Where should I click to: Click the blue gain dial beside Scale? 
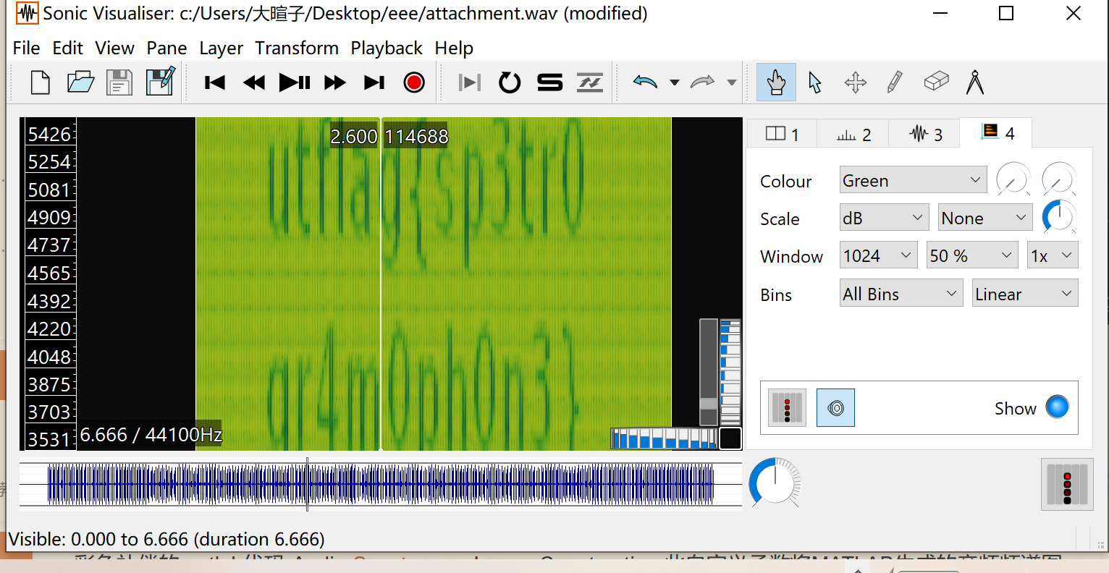[x=1059, y=216]
